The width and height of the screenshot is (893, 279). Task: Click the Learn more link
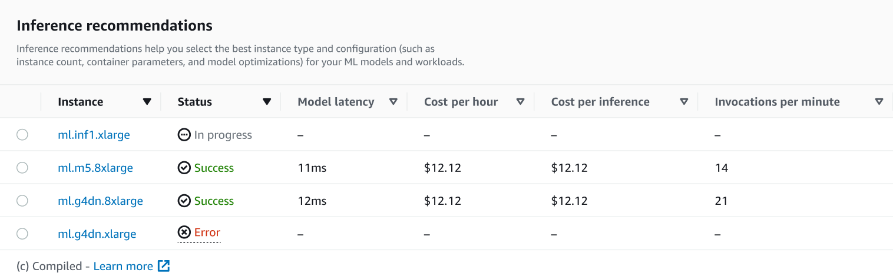point(123,266)
